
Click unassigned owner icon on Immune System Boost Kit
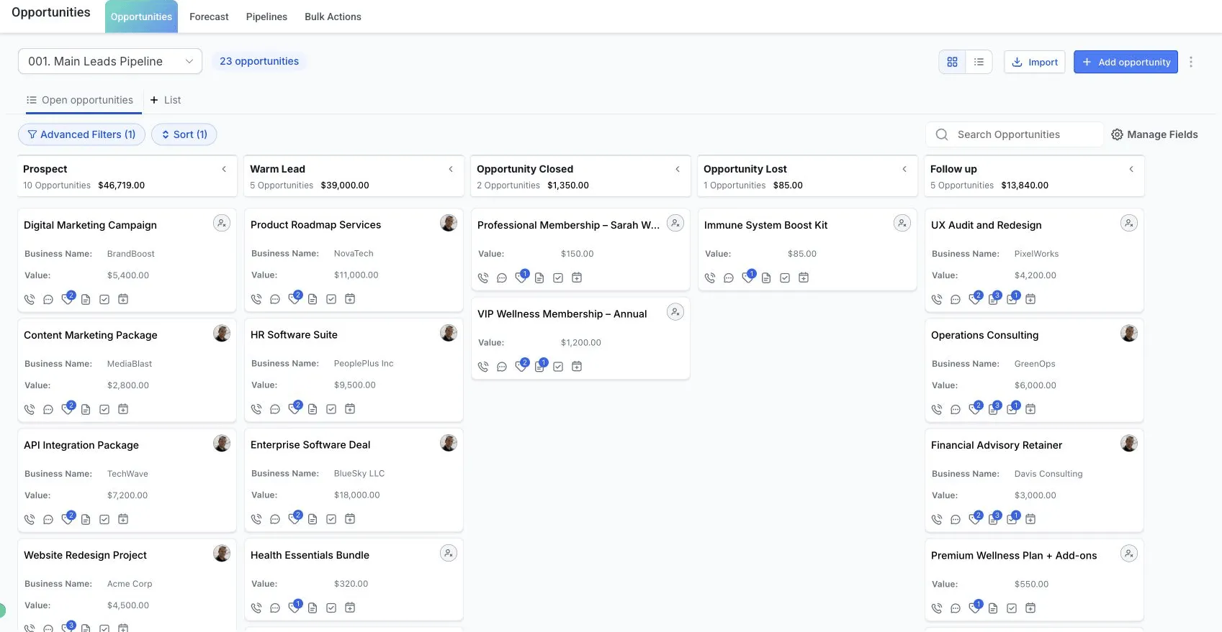pyautogui.click(x=902, y=224)
